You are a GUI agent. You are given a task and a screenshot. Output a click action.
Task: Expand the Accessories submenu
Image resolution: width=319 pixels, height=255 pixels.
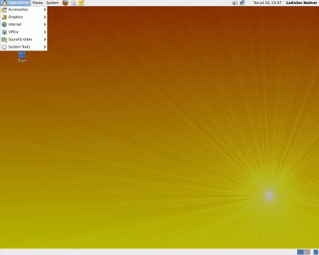click(24, 9)
